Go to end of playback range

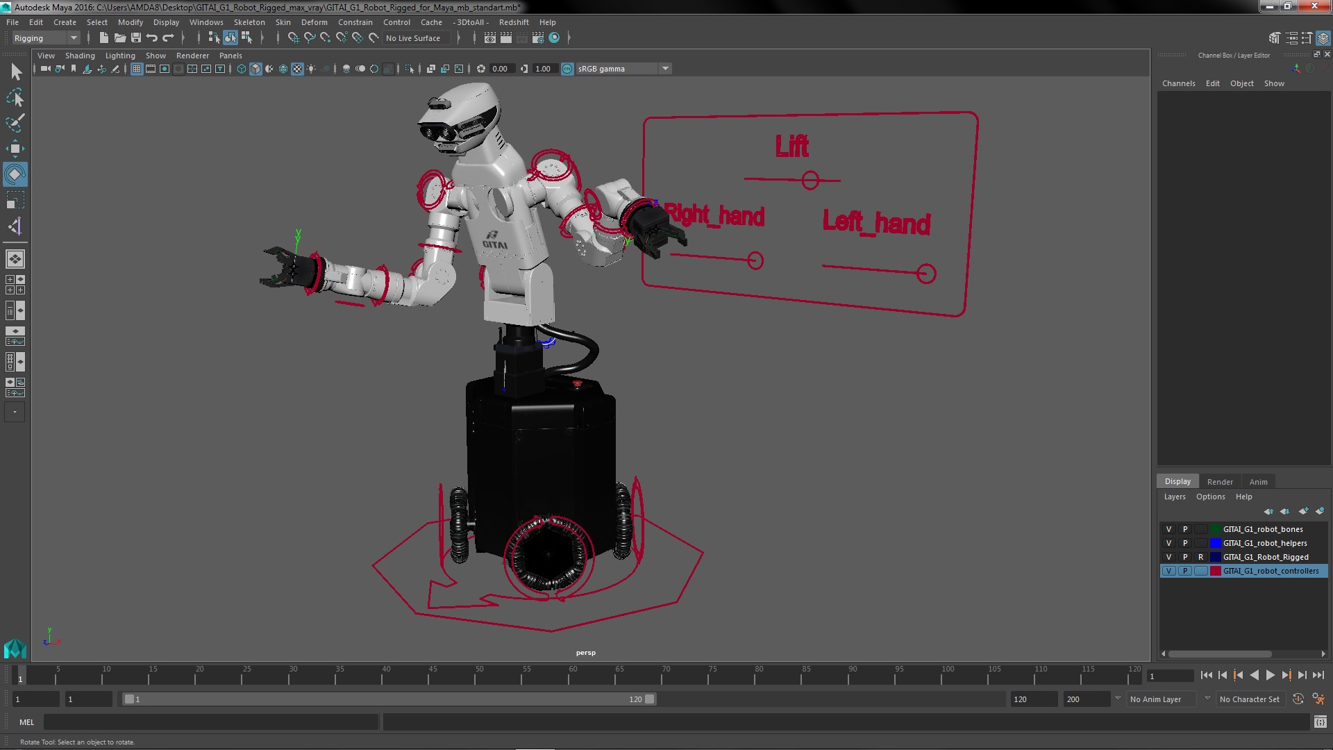tap(1318, 676)
